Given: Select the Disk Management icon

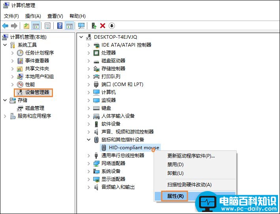Looking at the screenshot, I should point(20,108).
